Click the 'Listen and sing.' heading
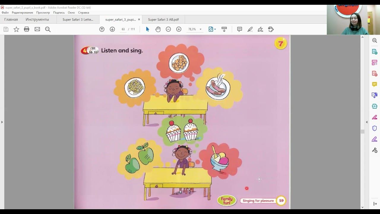Viewport: 380px width, 214px height. [x=122, y=51]
